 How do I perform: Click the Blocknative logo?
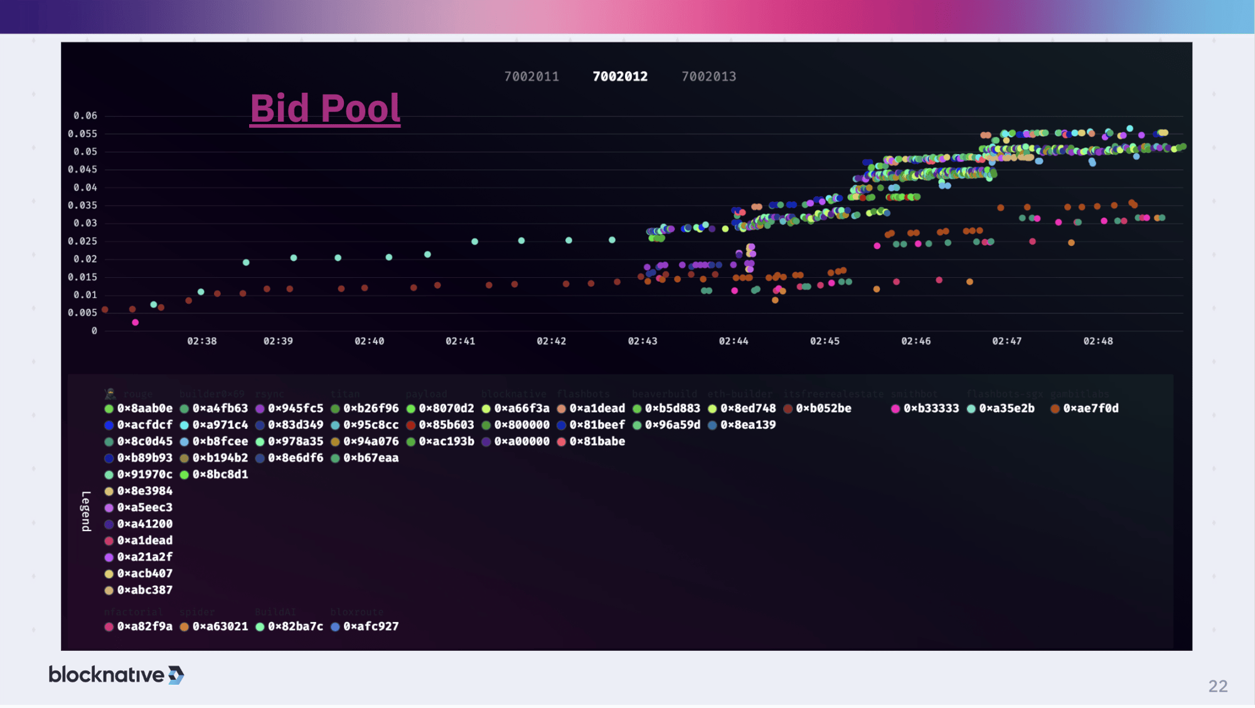116,674
